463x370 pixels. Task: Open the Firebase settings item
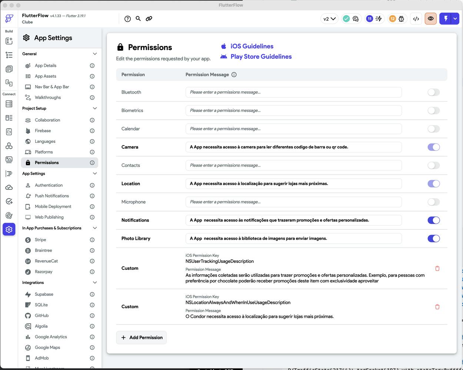43,131
